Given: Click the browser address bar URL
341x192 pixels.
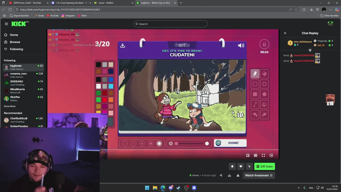Looking at the screenshot, I should coord(60,10).
